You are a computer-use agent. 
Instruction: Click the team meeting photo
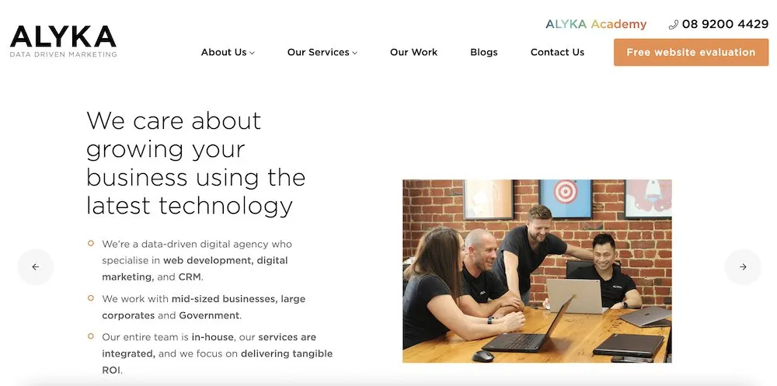(x=537, y=271)
